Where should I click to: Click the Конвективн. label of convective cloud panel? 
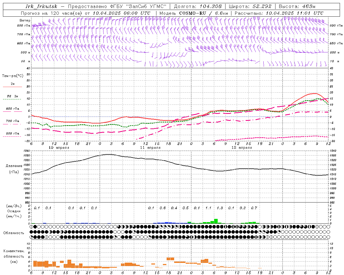click(x=14, y=251)
